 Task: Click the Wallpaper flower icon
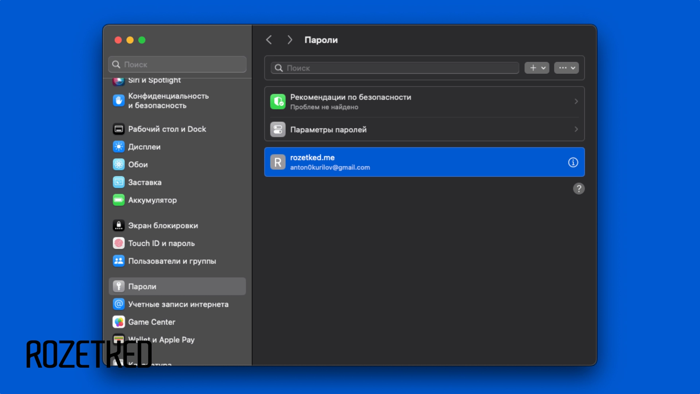coord(118,165)
